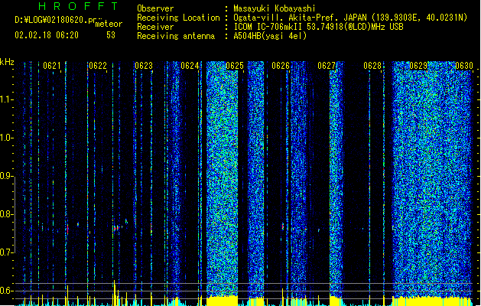Click the kHz axis unit label
The height and width of the screenshot is (306, 481).
coord(7,62)
